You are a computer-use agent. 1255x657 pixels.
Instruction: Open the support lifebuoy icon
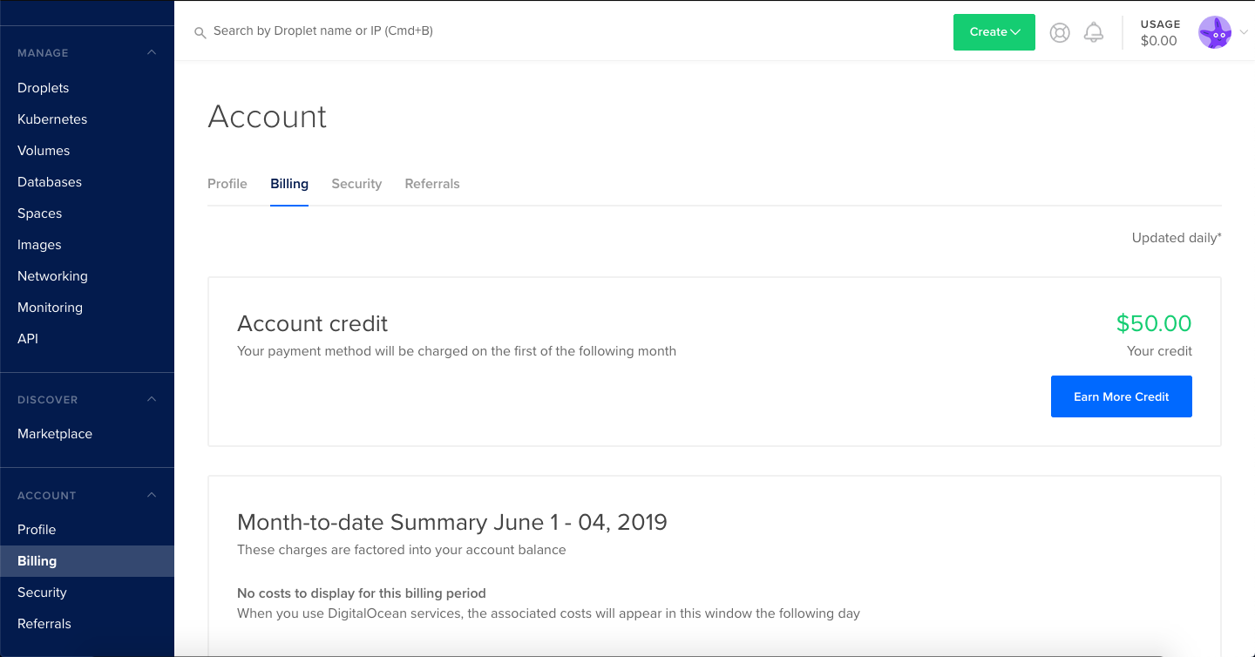click(x=1060, y=32)
